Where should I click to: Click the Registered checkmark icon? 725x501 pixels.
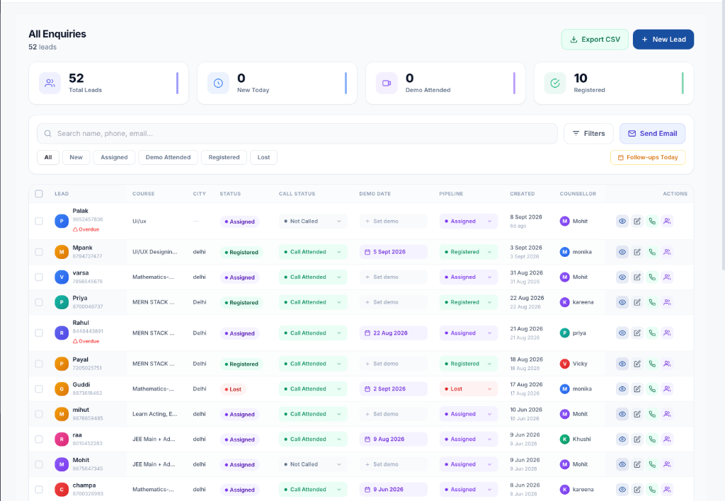(x=555, y=83)
